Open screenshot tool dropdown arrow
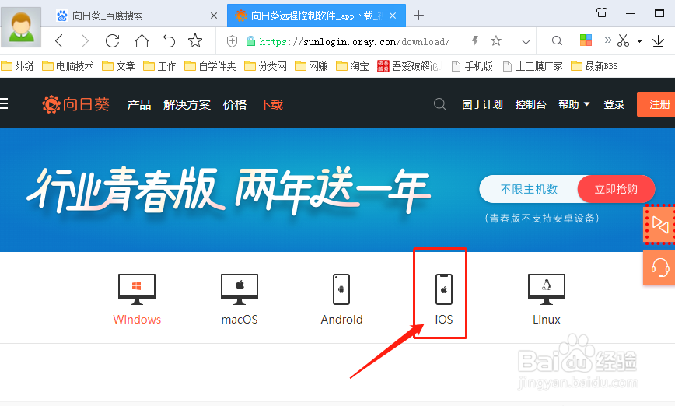The height and width of the screenshot is (406, 675). point(640,41)
